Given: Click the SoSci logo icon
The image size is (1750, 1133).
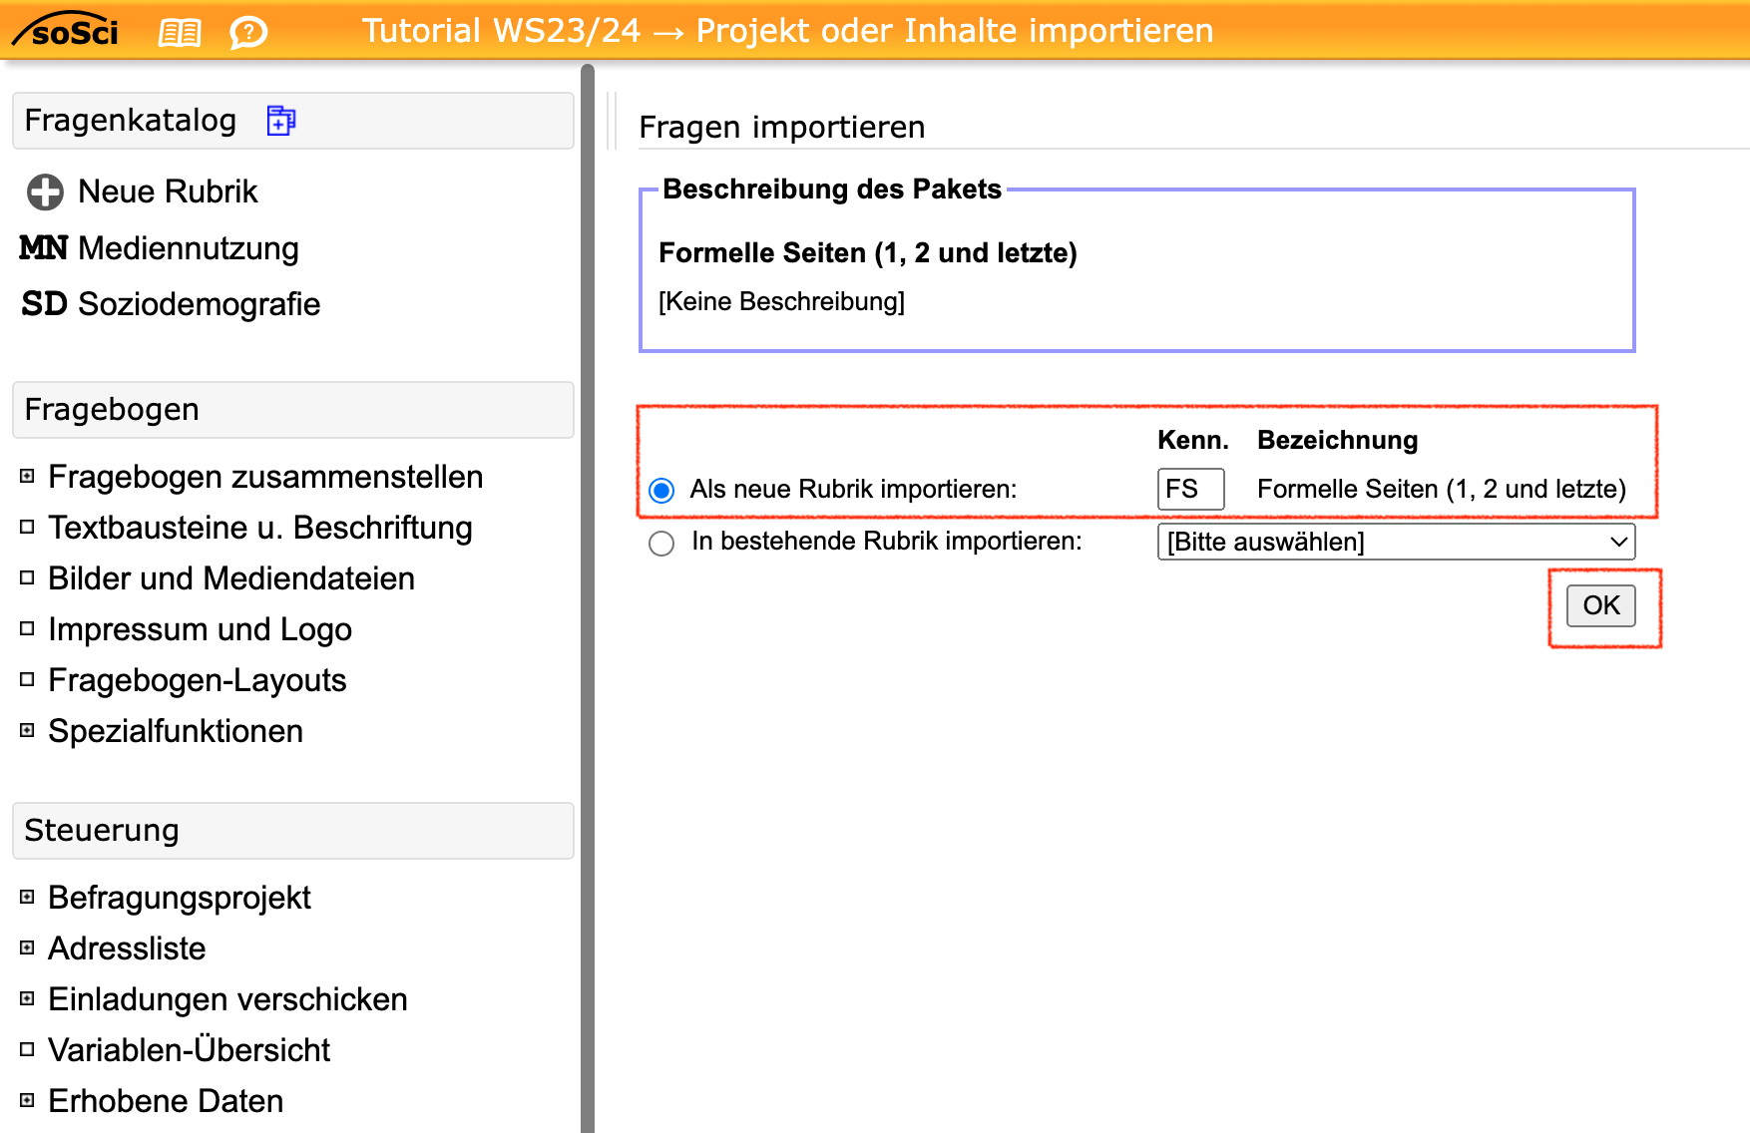Looking at the screenshot, I should point(66,31).
